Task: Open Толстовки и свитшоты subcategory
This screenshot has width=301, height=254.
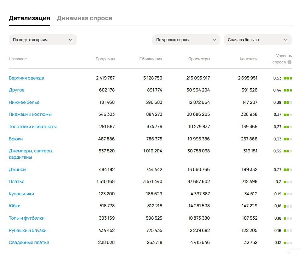Action: pyautogui.click(x=32, y=127)
